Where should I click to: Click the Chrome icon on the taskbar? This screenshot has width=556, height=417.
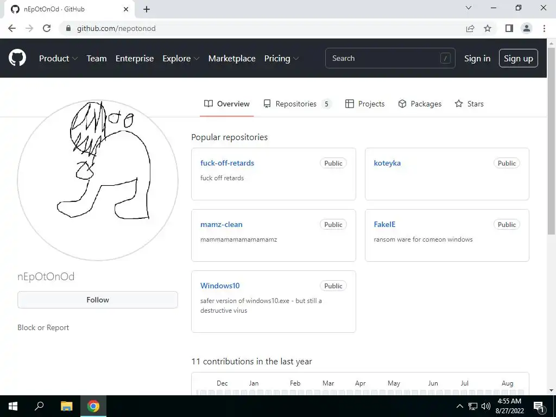(x=93, y=406)
